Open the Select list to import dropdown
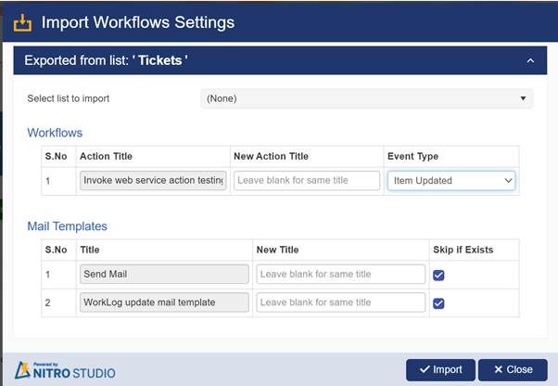Screen dimensions: 558x386 [366, 98]
